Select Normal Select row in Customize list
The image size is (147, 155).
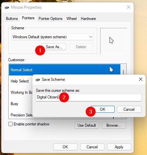click(x=65, y=70)
